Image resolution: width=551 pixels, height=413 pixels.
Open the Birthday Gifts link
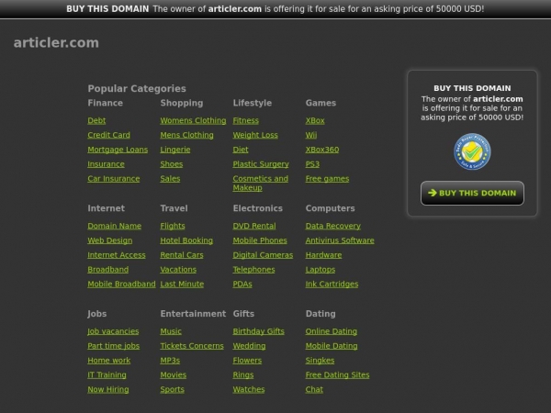coord(258,331)
